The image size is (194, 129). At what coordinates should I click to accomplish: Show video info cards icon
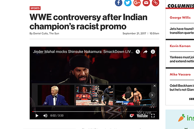tap(153, 52)
